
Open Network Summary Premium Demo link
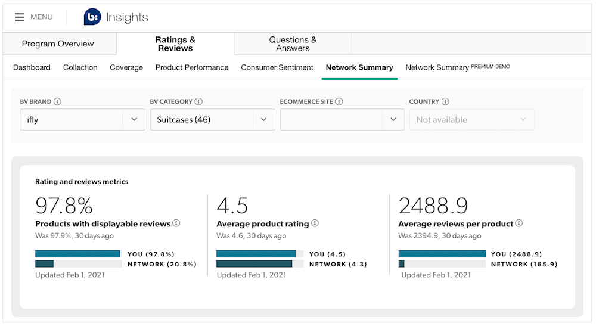coord(457,68)
